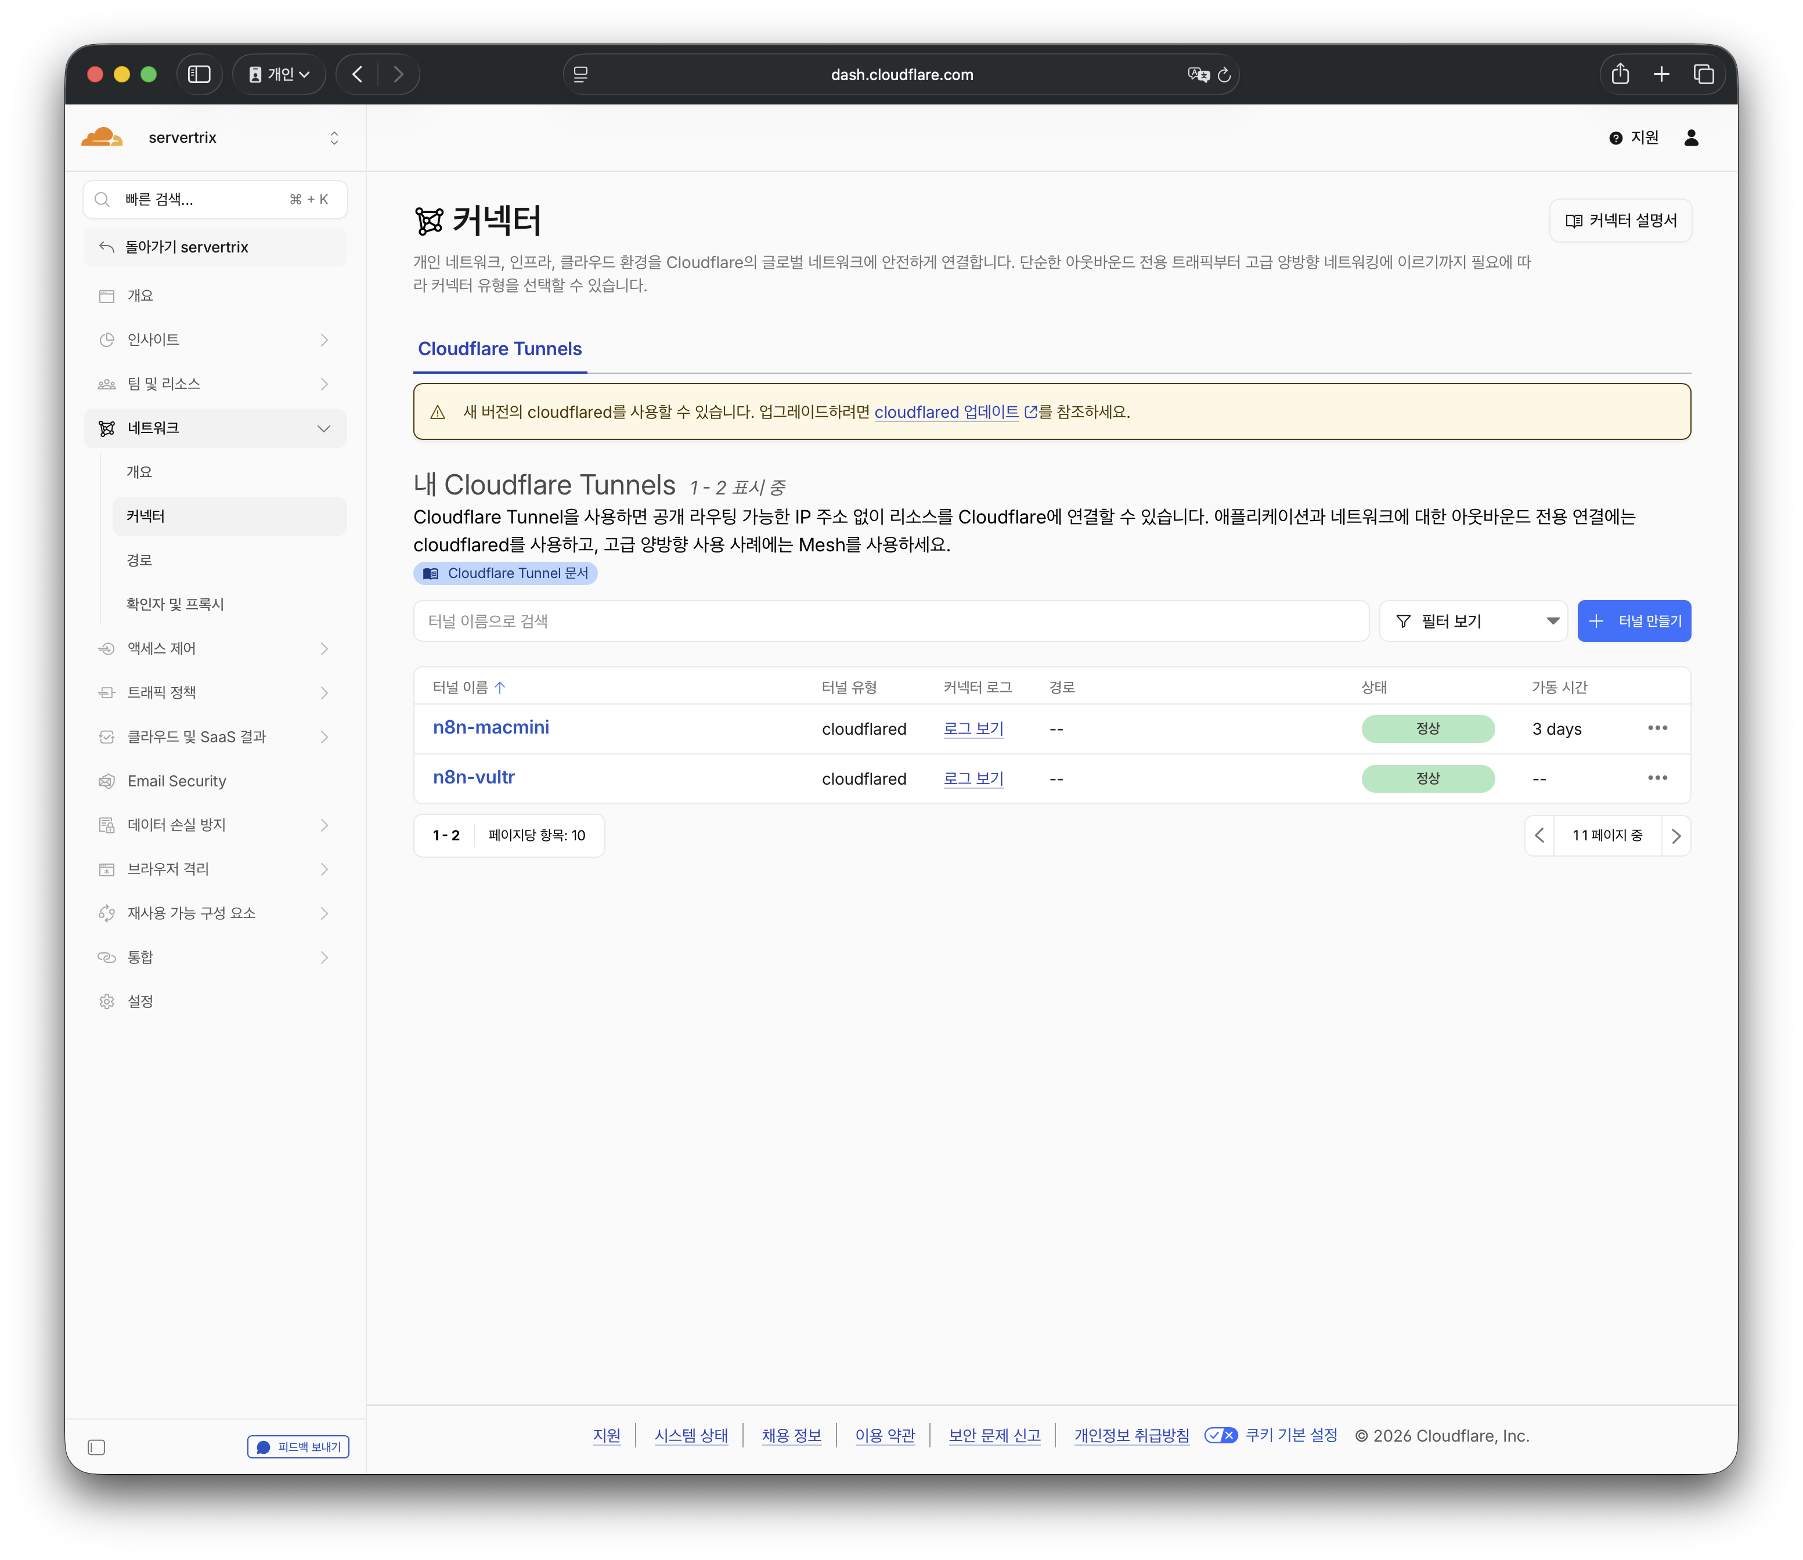Image resolution: width=1803 pixels, height=1560 pixels.
Task: Toggle the Safari sidebar icon
Action: point(199,75)
